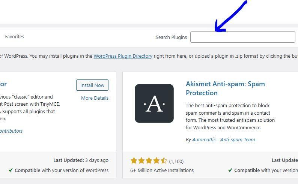This screenshot has width=298, height=184.
Task: Open the More Details link
Action: (x=95, y=98)
